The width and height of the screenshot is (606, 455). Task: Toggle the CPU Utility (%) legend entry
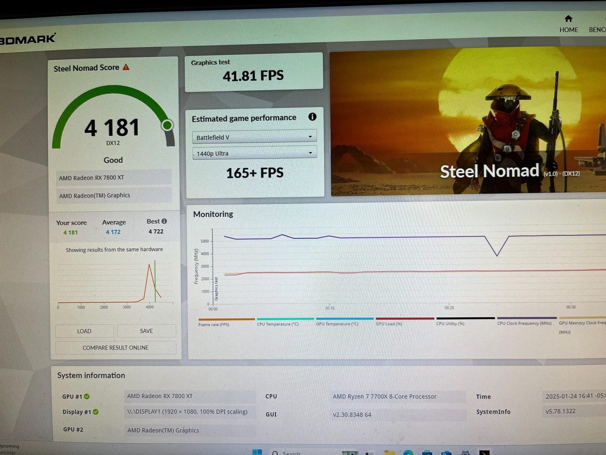pyautogui.click(x=465, y=321)
